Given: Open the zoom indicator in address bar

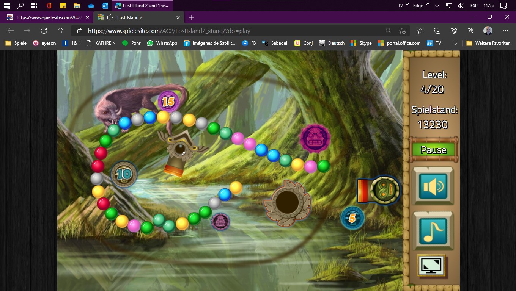Looking at the screenshot, I should [x=388, y=31].
